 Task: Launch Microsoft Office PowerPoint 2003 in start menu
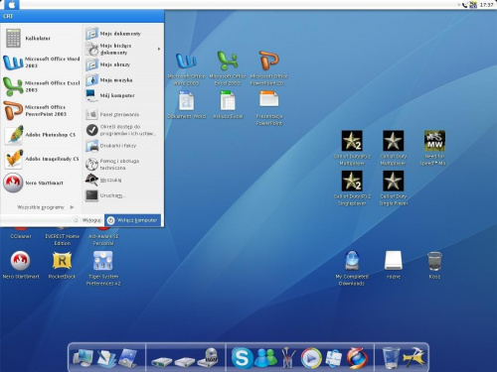(42, 110)
